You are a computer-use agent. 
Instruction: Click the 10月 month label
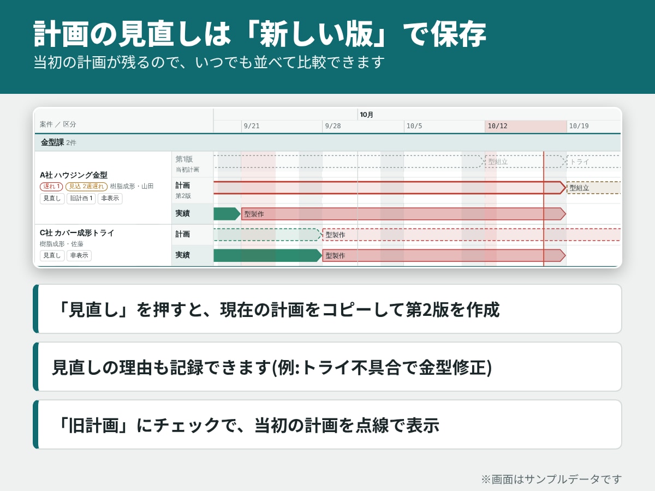coord(367,115)
